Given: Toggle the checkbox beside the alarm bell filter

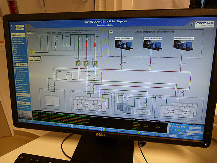Looking at the screenshot, I should (x=175, y=130).
